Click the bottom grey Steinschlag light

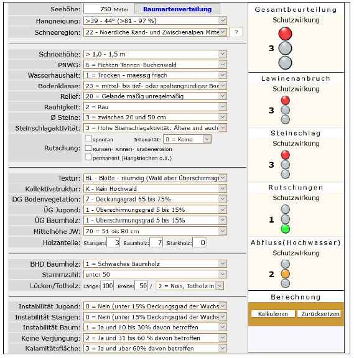[x=285, y=174]
